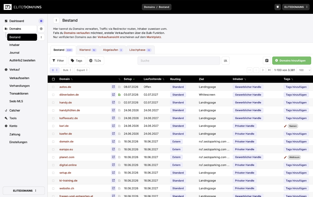The width and height of the screenshot is (313, 197).
Task: Go to the next page arrow
Action: pos(263,70)
